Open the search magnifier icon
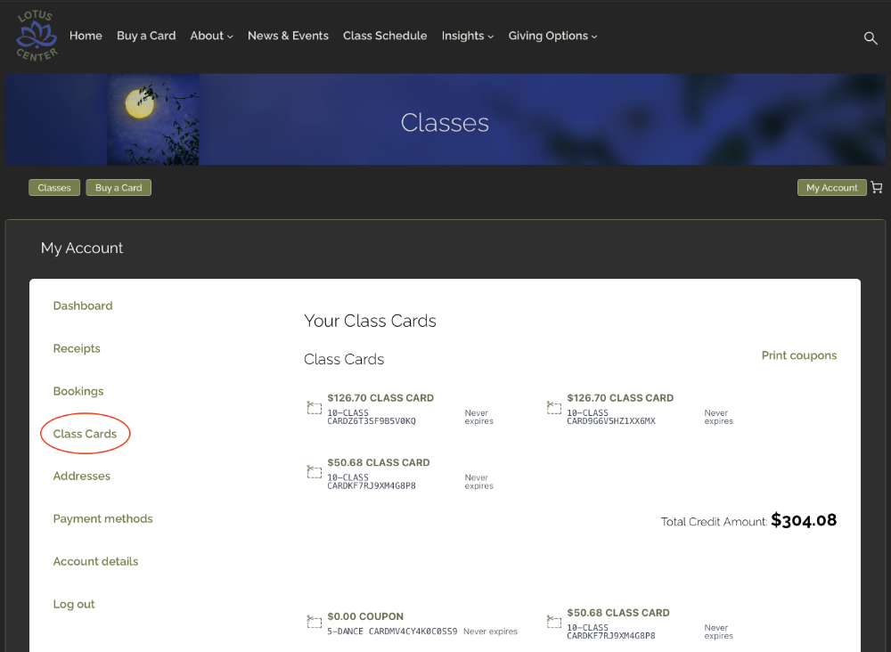 coord(871,37)
